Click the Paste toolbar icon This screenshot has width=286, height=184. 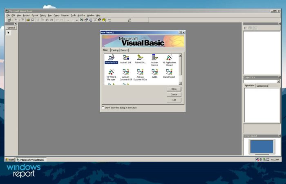pos(47,20)
